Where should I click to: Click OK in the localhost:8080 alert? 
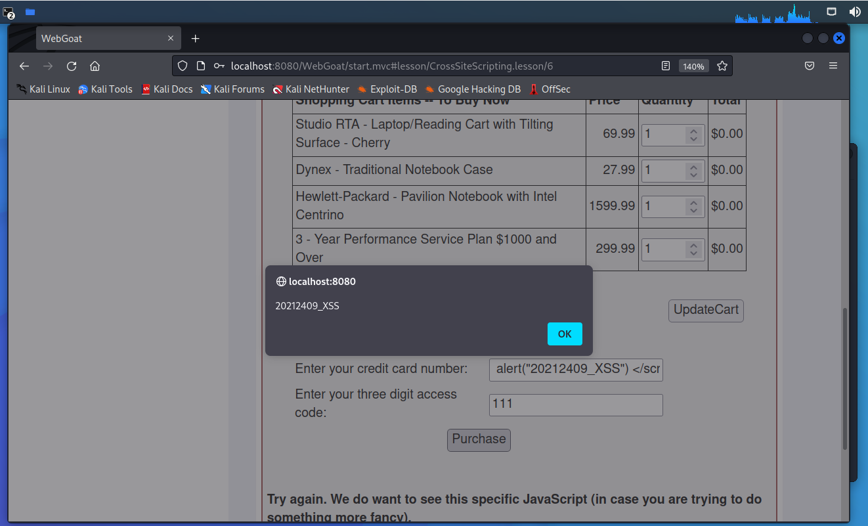pos(565,334)
